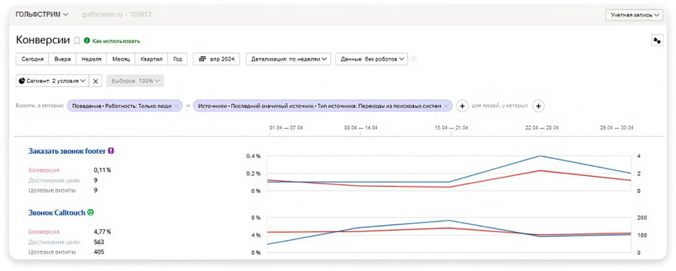
Task: Click the comparison dots icon at top right
Action: coord(657,40)
